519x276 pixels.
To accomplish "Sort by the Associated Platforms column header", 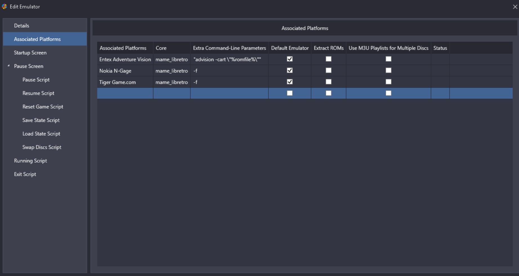I will 123,48.
